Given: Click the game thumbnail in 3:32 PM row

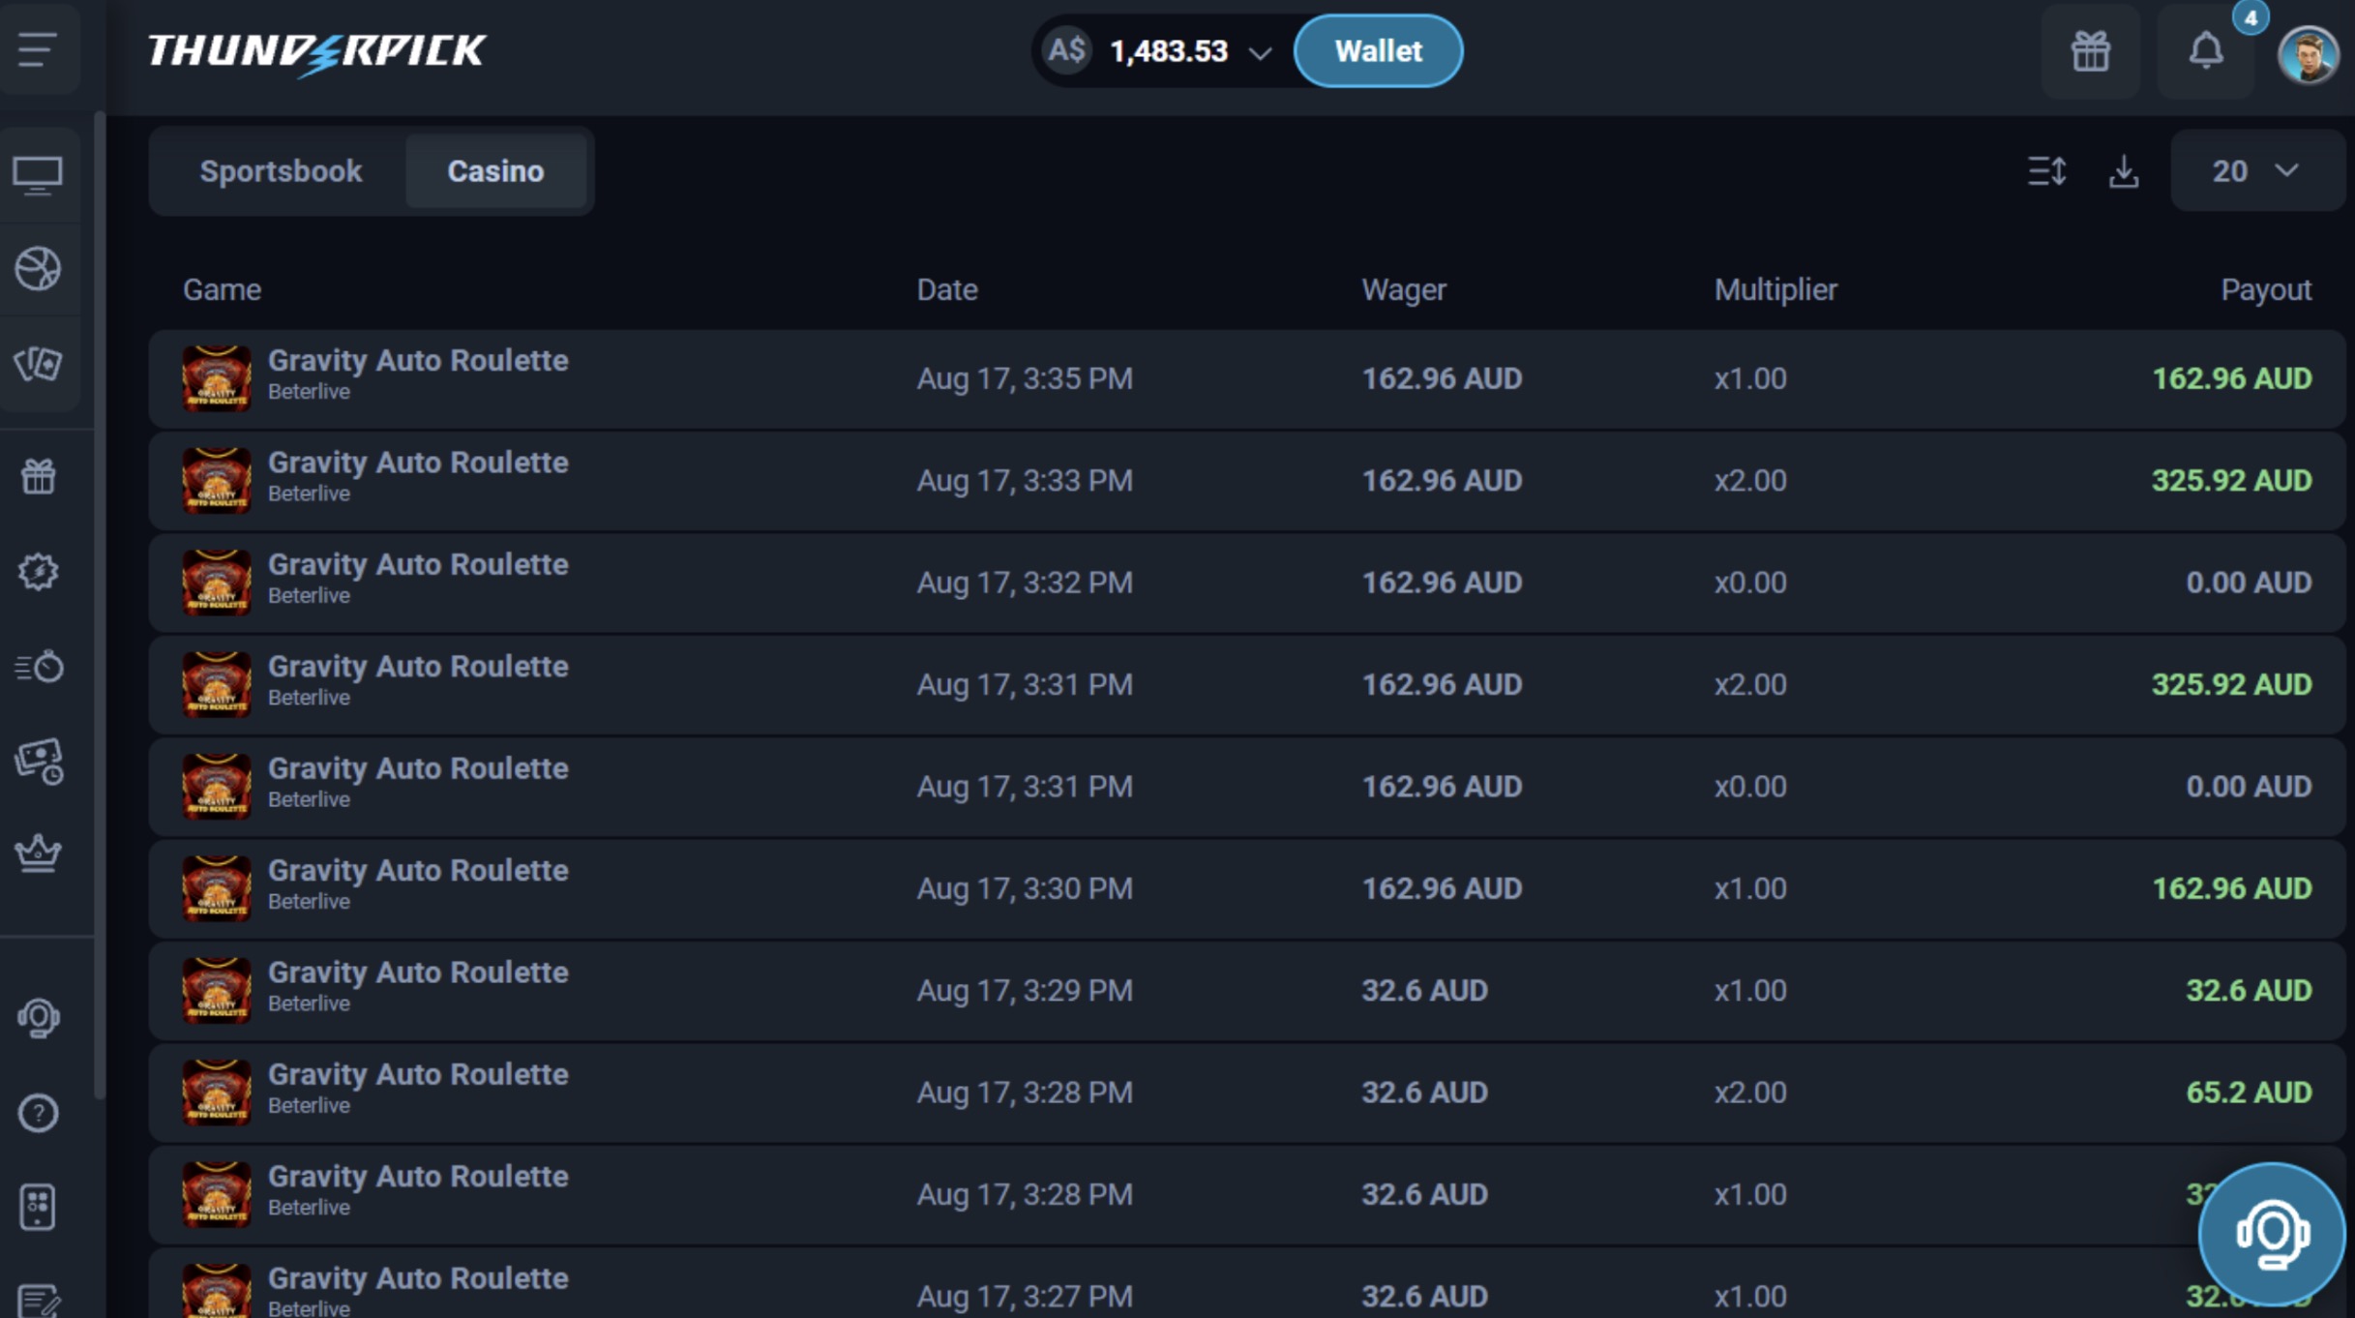Looking at the screenshot, I should [217, 583].
